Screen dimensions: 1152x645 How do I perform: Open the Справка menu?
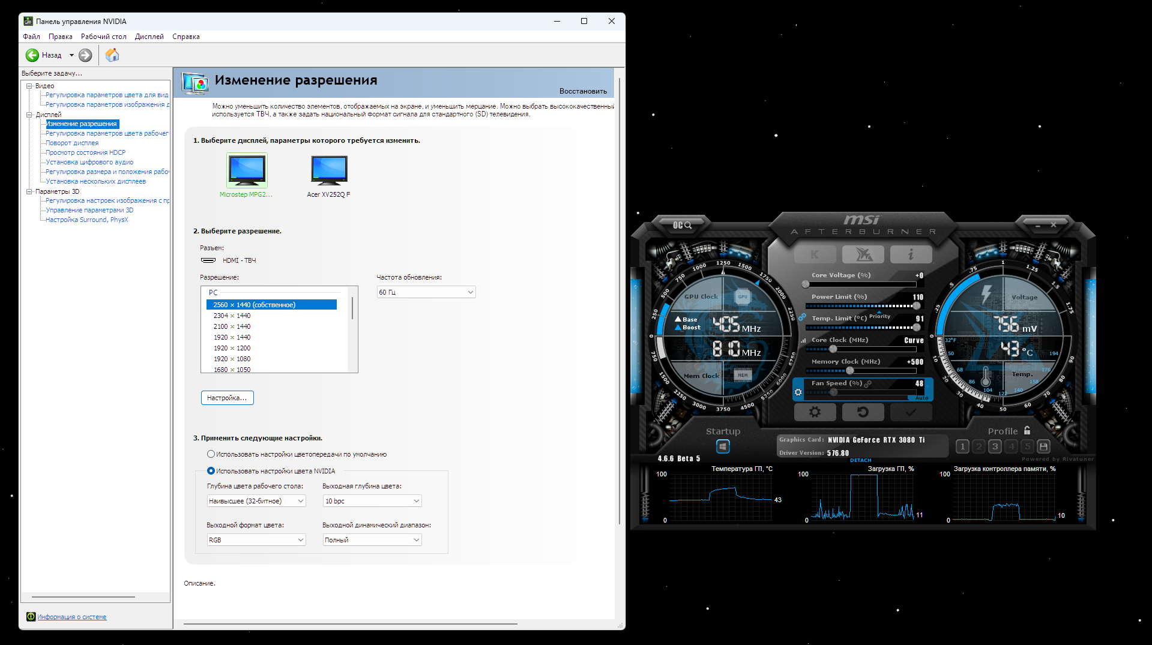(186, 37)
